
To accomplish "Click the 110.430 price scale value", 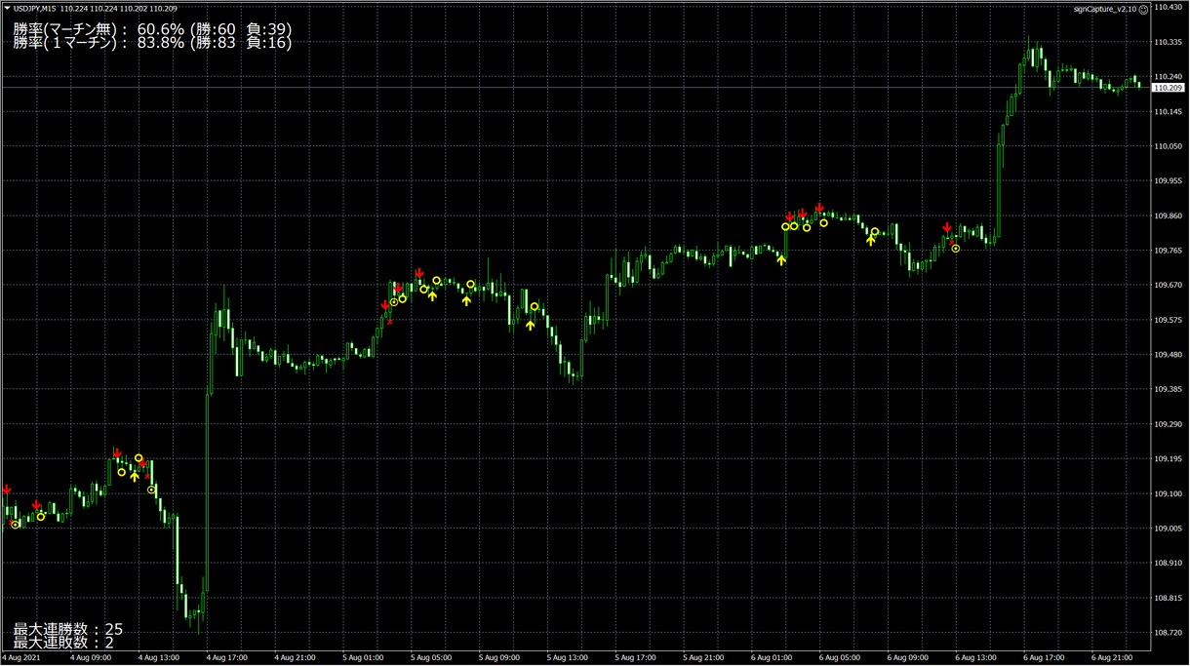I will (x=1167, y=7).
